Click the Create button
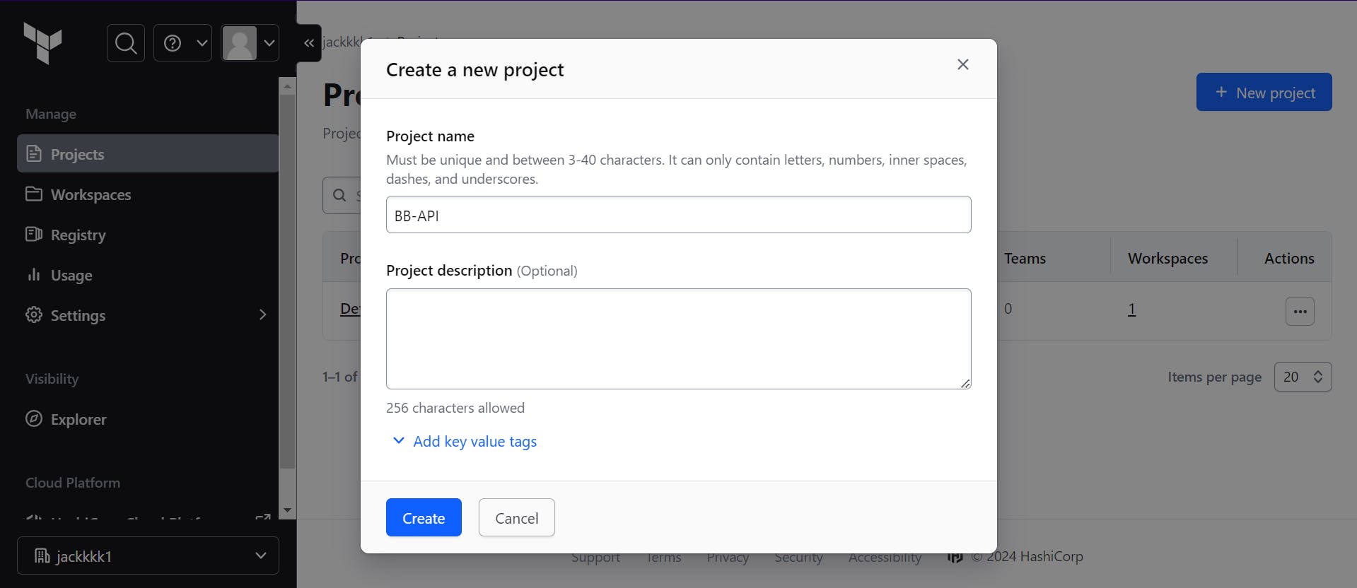The width and height of the screenshot is (1357, 588). 424,517
